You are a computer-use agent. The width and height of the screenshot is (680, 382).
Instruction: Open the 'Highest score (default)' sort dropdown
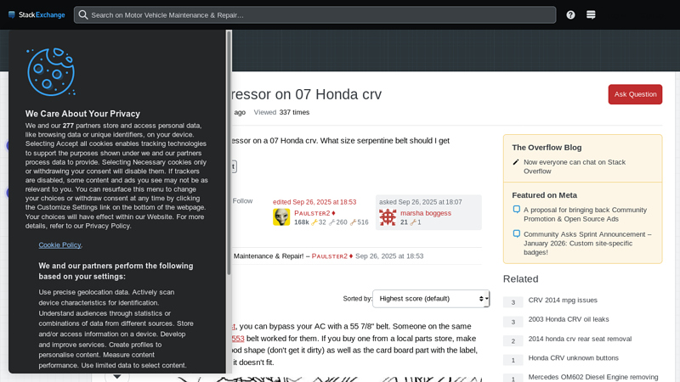tap(431, 299)
